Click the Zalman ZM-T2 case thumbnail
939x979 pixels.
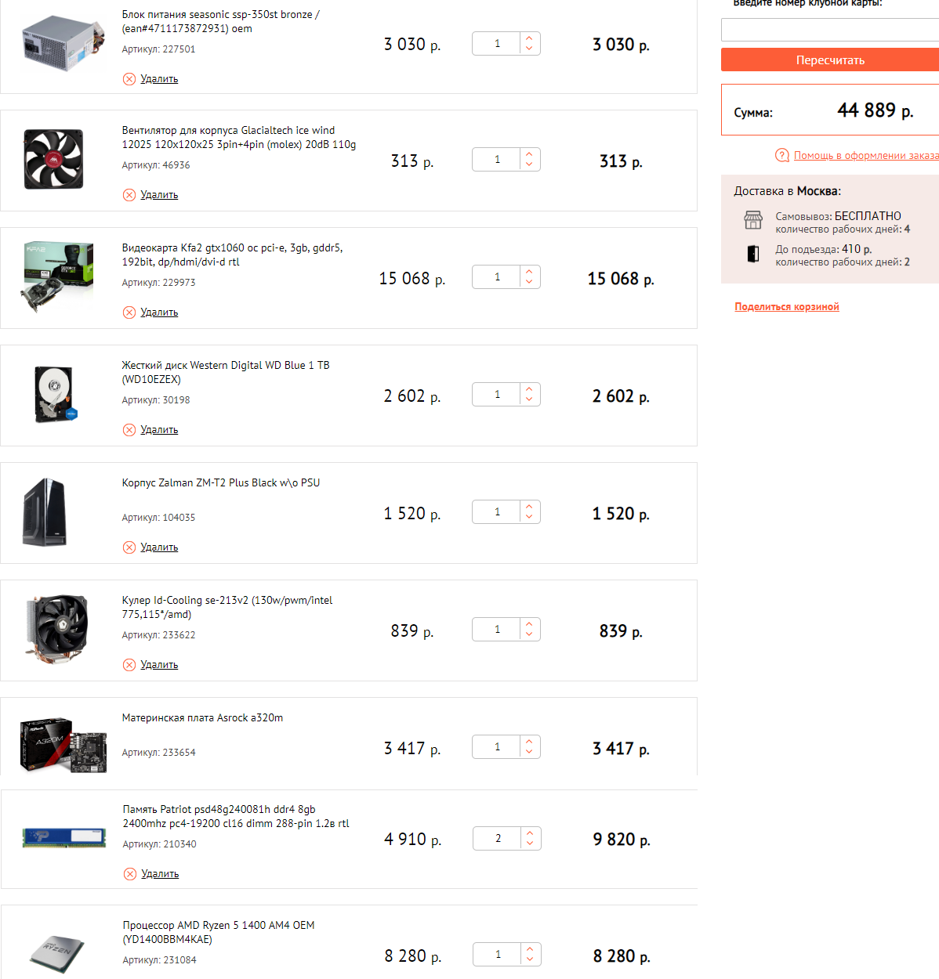(45, 512)
